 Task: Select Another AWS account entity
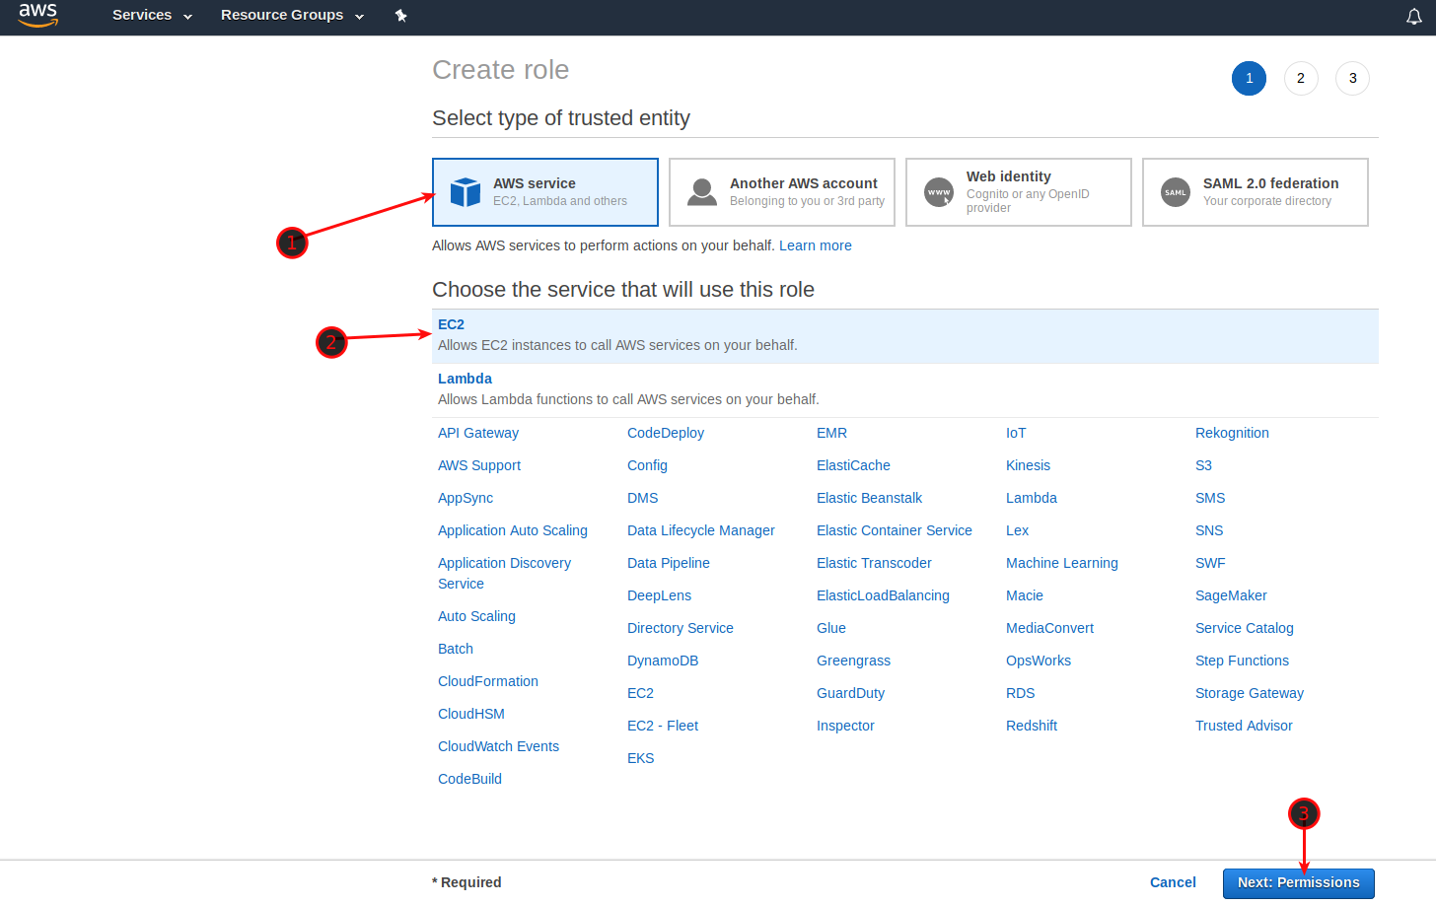(782, 192)
